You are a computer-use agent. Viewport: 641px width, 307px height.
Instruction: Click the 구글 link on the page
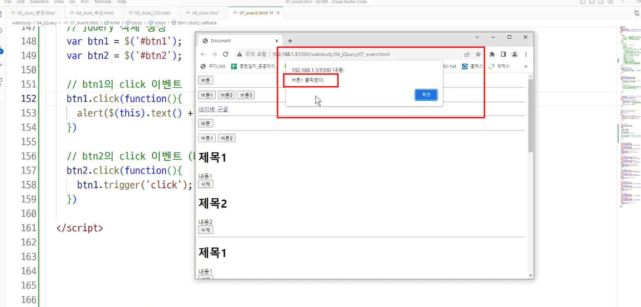[223, 109]
